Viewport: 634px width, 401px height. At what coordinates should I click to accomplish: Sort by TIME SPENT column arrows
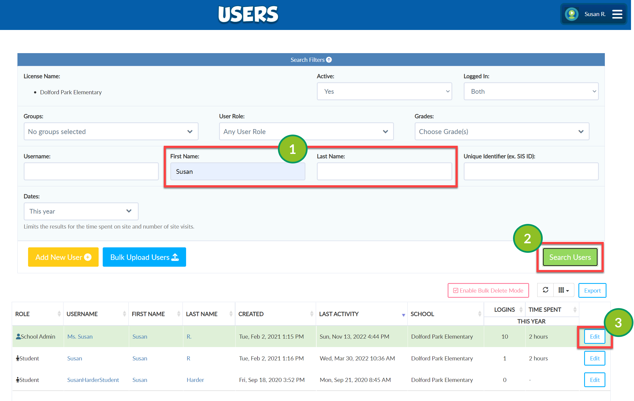point(575,309)
